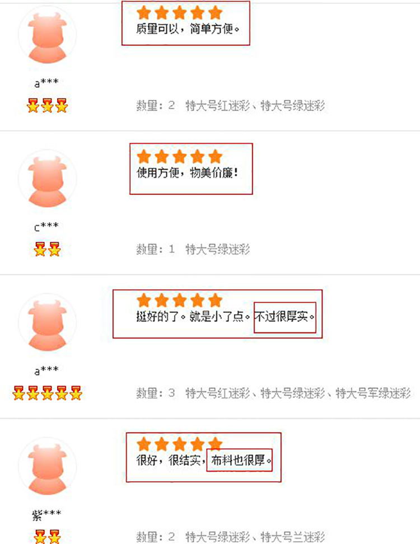Click review text 使用方便，物美价廉！
The height and width of the screenshot is (544, 420).
(188, 172)
